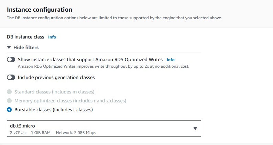Click the "Hide filters" label text
The width and height of the screenshot is (273, 145).
point(26,47)
